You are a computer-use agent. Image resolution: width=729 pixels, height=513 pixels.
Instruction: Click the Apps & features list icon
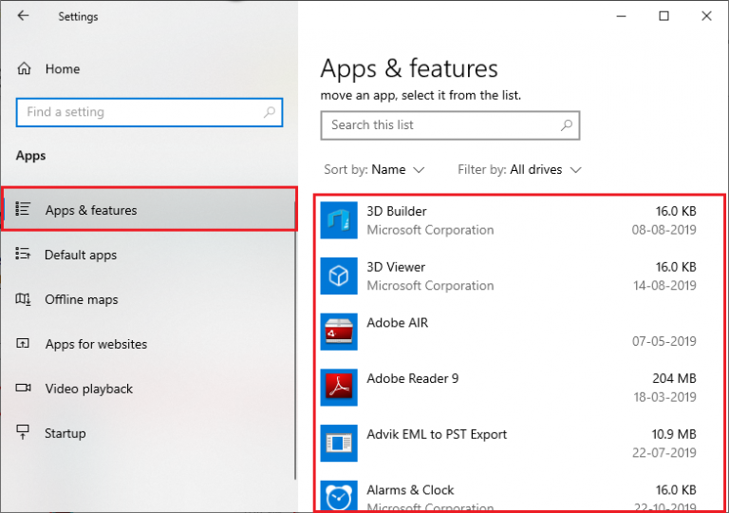(23, 209)
